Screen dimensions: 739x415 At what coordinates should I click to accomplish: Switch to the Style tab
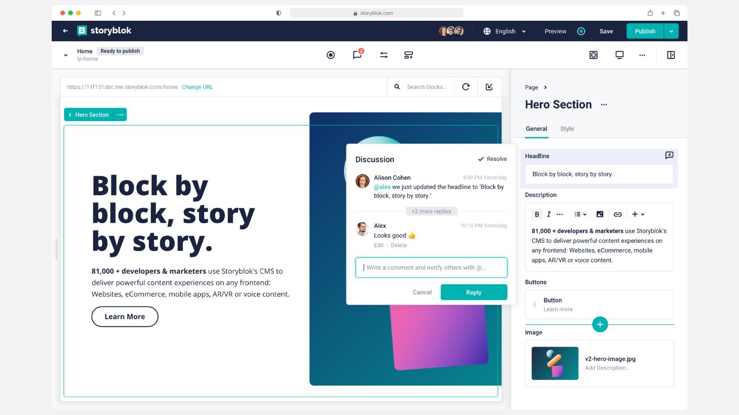[567, 129]
